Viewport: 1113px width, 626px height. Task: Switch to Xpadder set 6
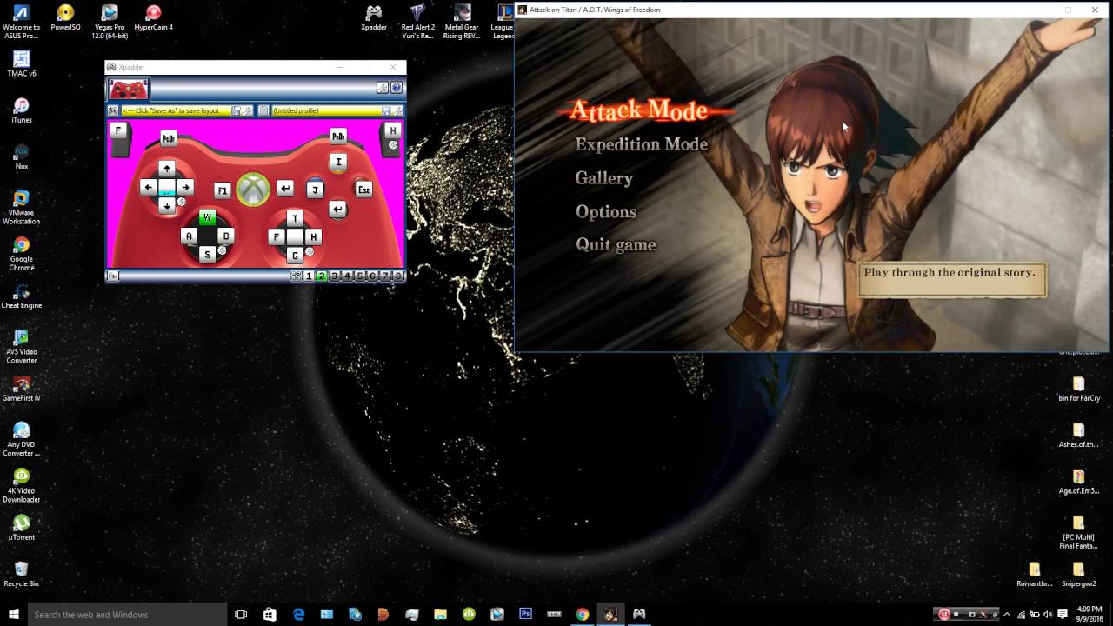(372, 276)
